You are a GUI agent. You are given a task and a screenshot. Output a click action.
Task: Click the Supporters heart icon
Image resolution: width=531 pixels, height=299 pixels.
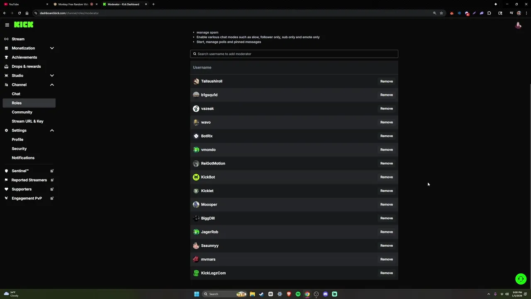click(x=6, y=189)
